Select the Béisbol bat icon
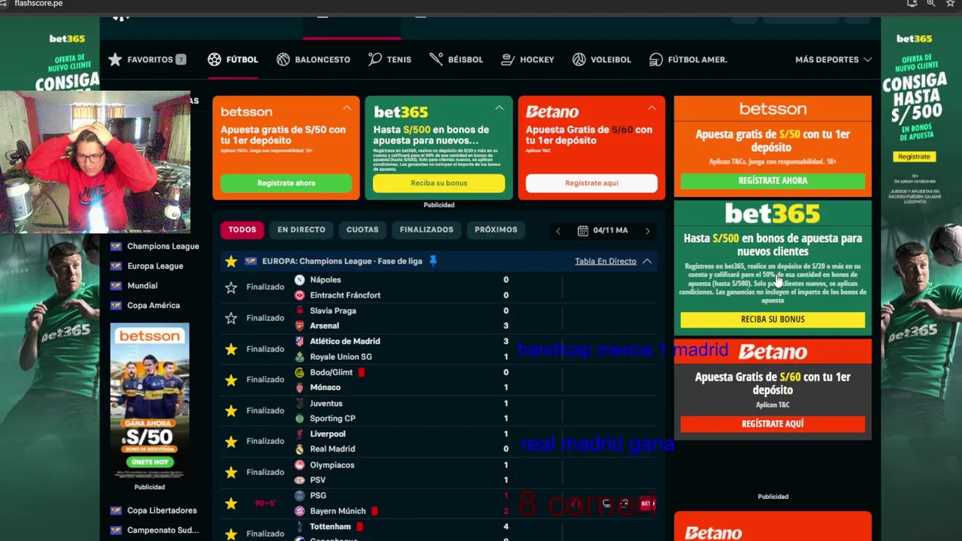The height and width of the screenshot is (541, 962). click(436, 59)
